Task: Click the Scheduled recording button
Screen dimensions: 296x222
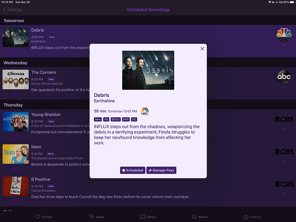Action: coord(132,170)
